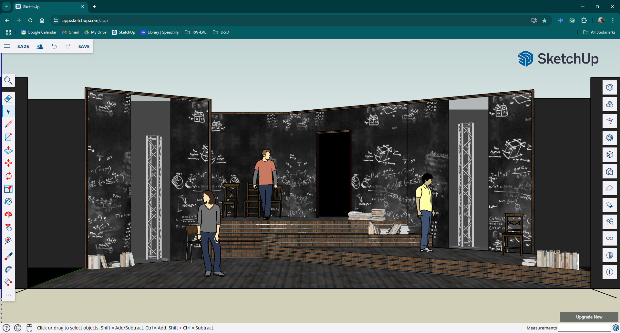Open the nested hexagon panel icon
Viewport: 620px width, 333px height.
click(x=610, y=138)
